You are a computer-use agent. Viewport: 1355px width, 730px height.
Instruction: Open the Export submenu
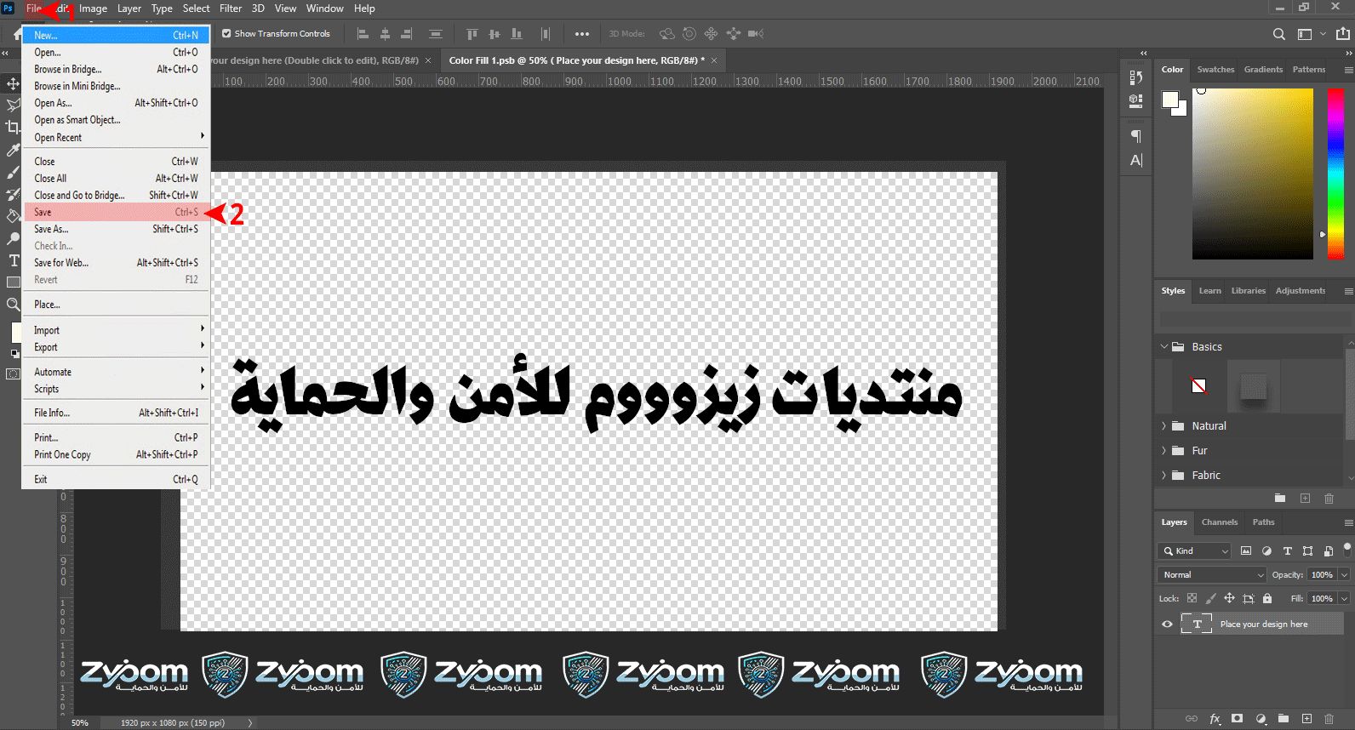117,347
